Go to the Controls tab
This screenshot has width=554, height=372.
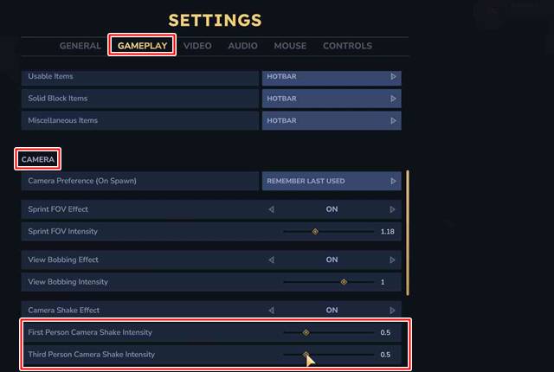tap(347, 46)
